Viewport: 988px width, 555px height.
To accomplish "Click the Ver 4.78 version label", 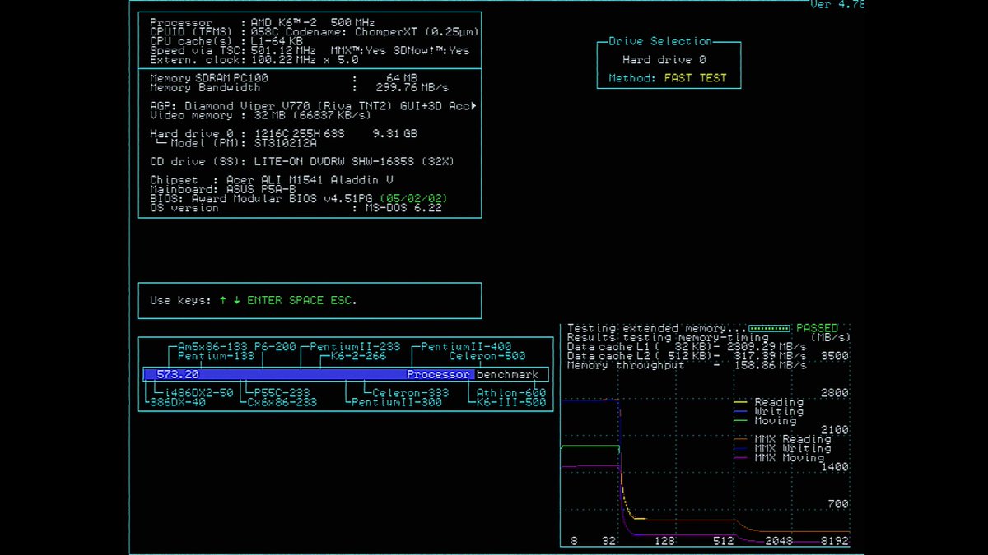I will point(837,4).
